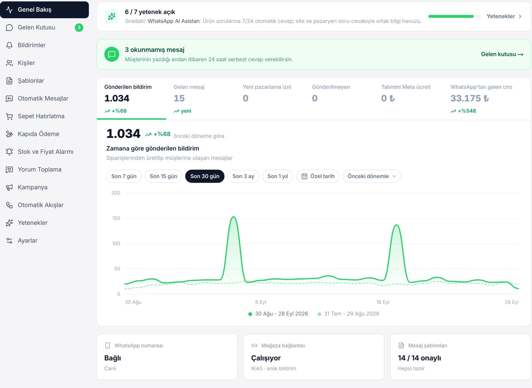Image resolution: width=532 pixels, height=388 pixels.
Task: Click the Bildirimler bell icon
Action: pyautogui.click(x=9, y=45)
